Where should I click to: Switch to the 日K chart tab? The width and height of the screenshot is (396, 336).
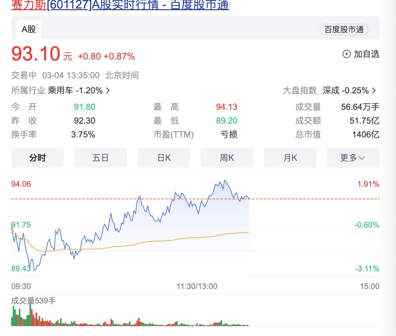(164, 158)
